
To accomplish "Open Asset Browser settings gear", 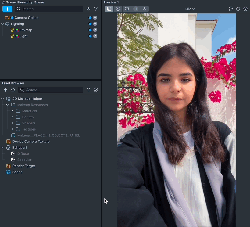I will (x=96, y=90).
